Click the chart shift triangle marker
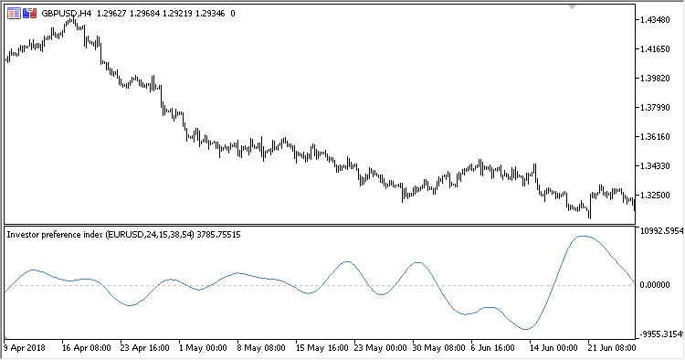The image size is (685, 360). click(x=573, y=6)
